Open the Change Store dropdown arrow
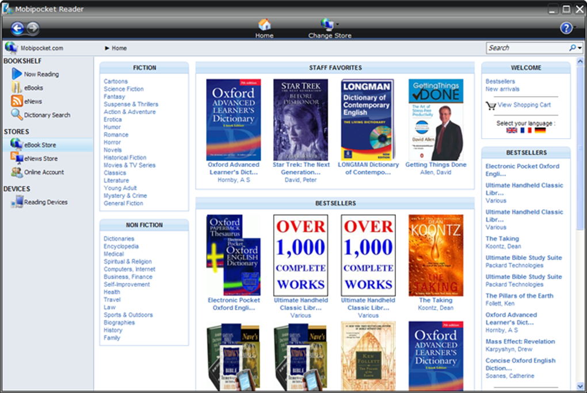The image size is (587, 393). pos(337,25)
